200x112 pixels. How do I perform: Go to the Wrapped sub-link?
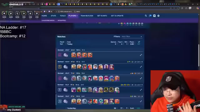pyautogui.click(x=62, y=21)
